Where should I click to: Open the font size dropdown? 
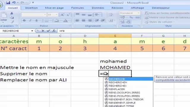[56, 15]
